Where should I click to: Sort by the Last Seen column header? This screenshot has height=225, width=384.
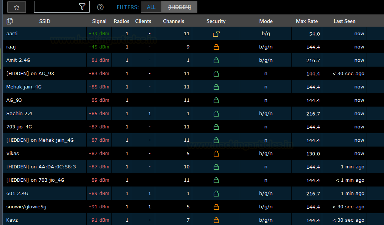[x=345, y=21]
